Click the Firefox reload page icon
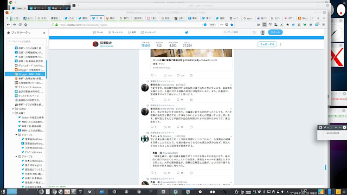347x195 pixels. pyautogui.click(x=20, y=25)
